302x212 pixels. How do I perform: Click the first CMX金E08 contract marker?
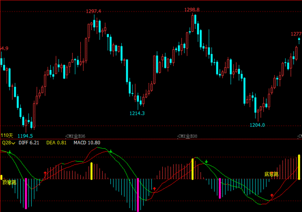tap(75, 136)
